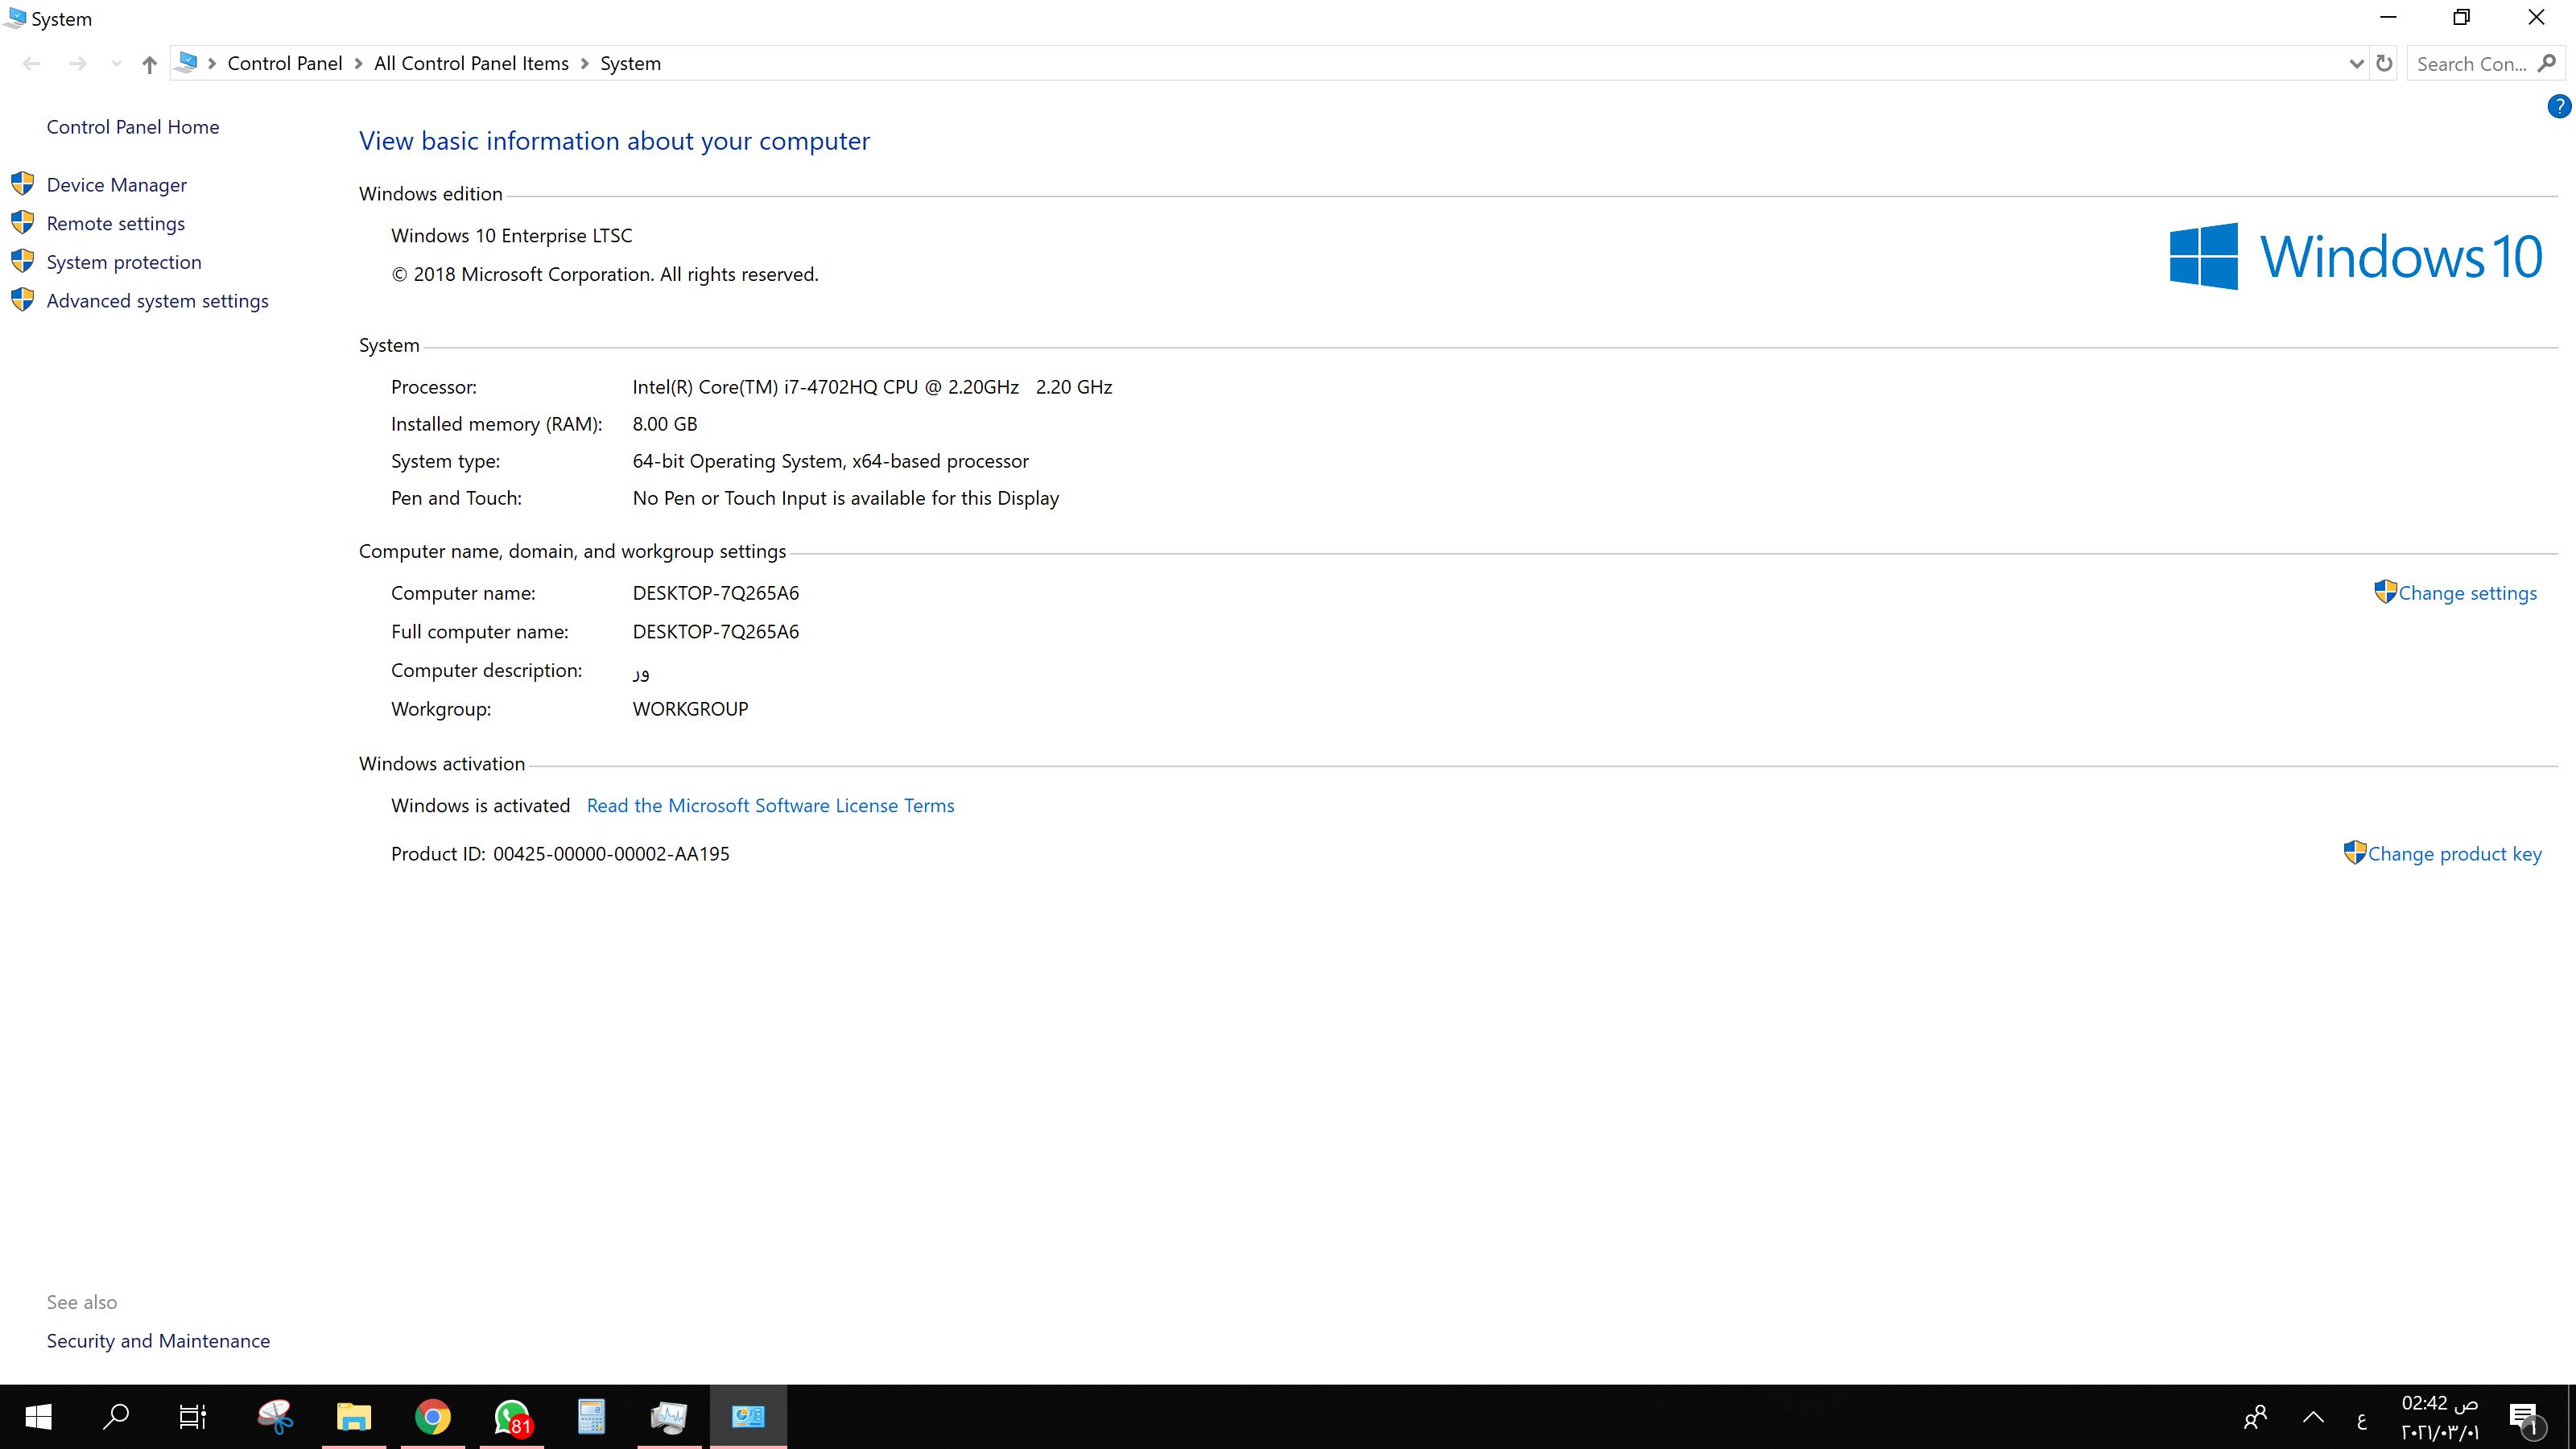Expand chevron after All Control Panel Items
The image size is (2576, 1449).
(x=584, y=64)
